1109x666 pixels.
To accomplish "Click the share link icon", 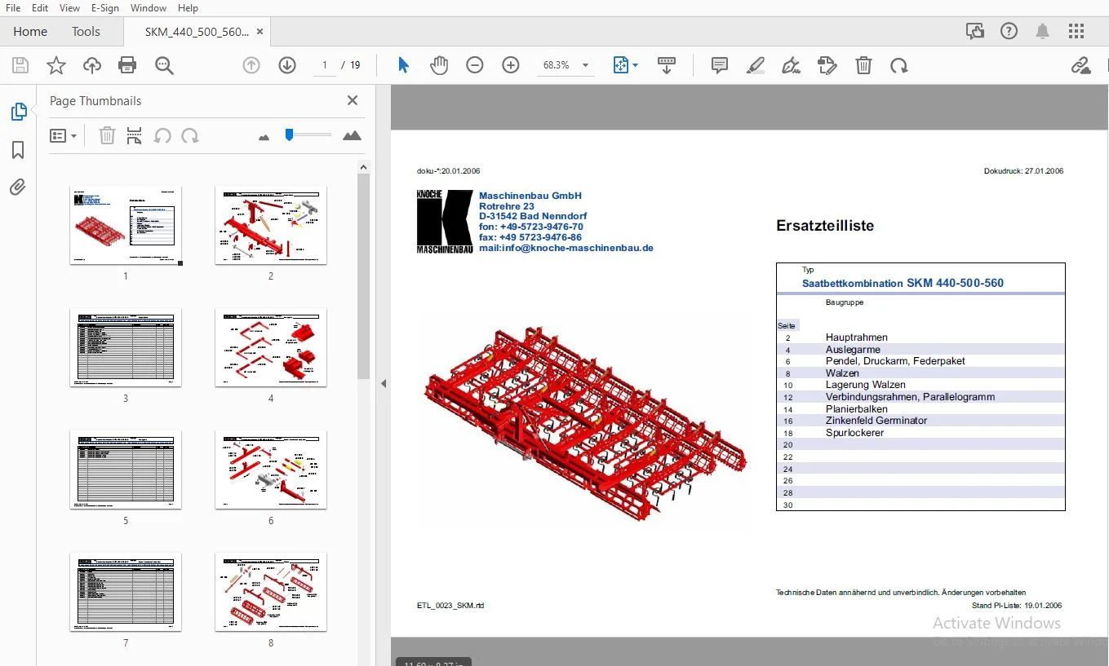I will coord(1080,65).
